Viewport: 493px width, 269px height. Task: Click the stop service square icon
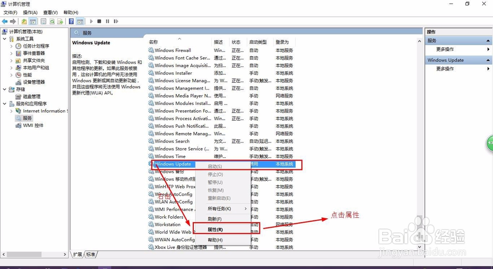[100, 21]
